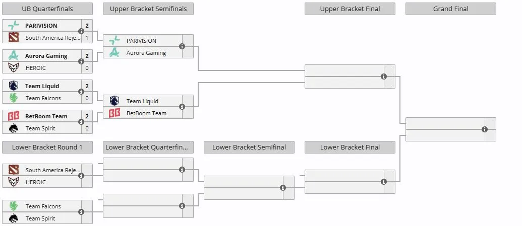Open the Upper Bracket Final match info icon
Screen dimensions: 522x226
[383, 77]
